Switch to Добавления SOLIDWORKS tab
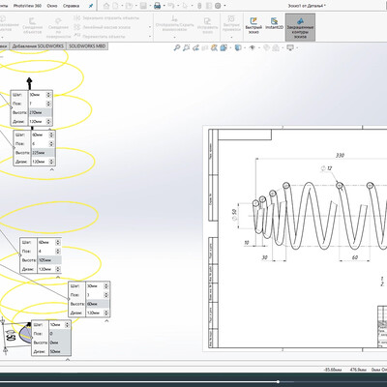Screen dimensions: 387x387 click(38, 46)
